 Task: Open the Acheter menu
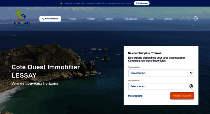tap(91, 19)
